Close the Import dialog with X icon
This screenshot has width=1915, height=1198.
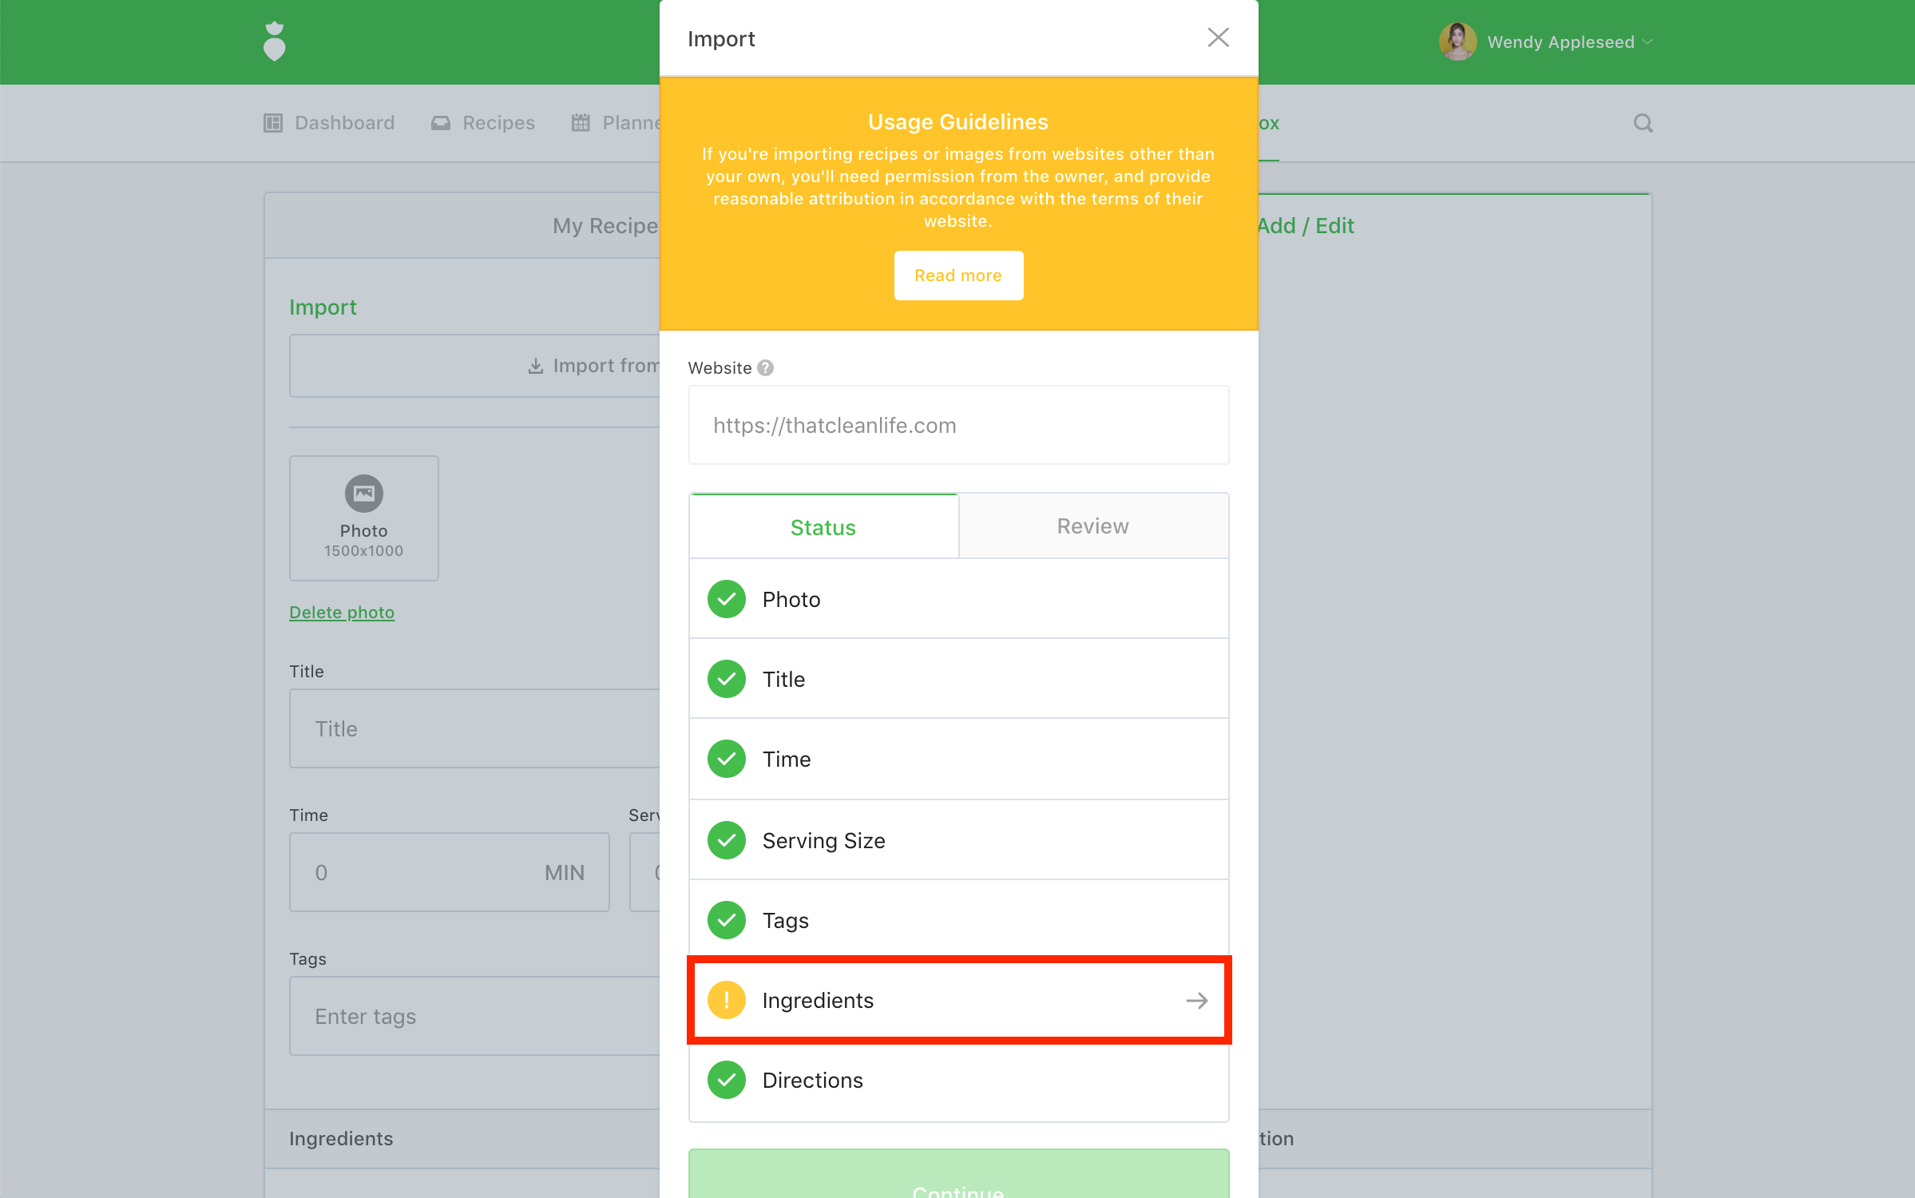point(1217,38)
